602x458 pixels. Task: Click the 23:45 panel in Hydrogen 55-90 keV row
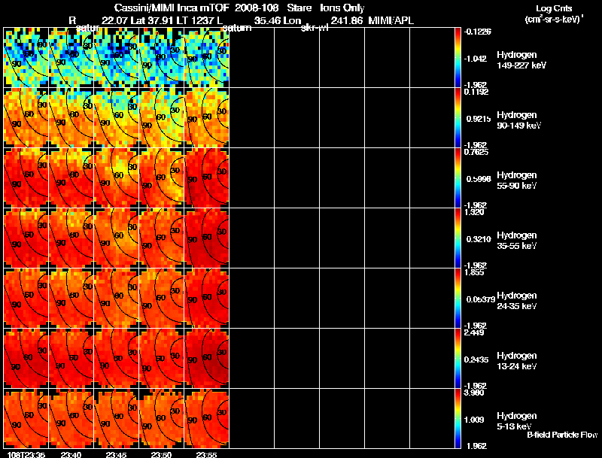click(117, 177)
